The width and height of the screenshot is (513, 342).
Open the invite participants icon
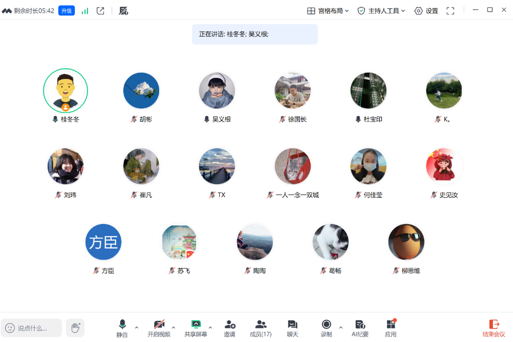230,325
